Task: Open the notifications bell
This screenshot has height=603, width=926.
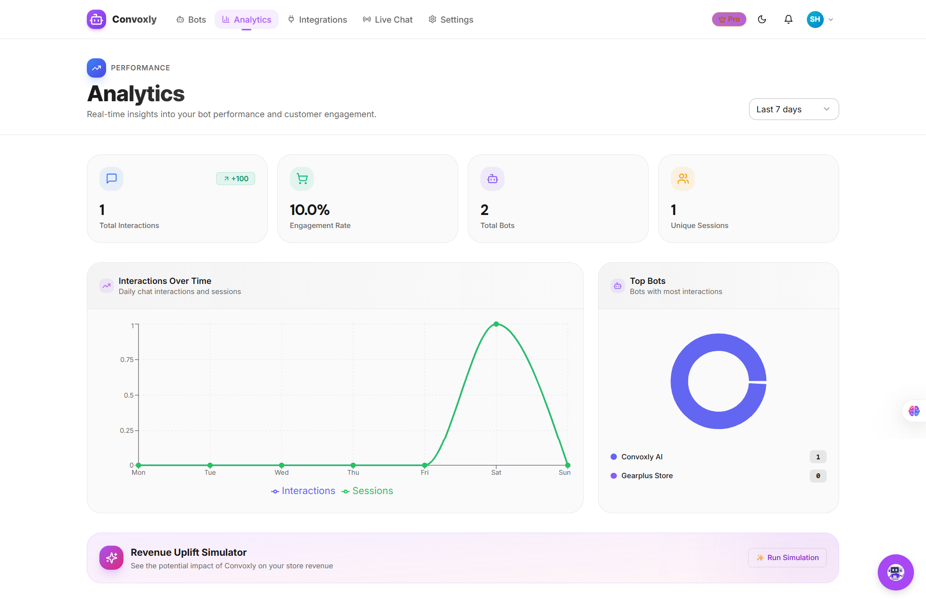Action: click(x=789, y=19)
